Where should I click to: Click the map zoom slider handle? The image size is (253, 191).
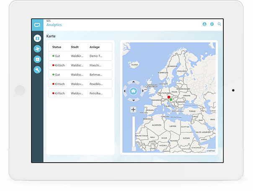(x=134, y=149)
